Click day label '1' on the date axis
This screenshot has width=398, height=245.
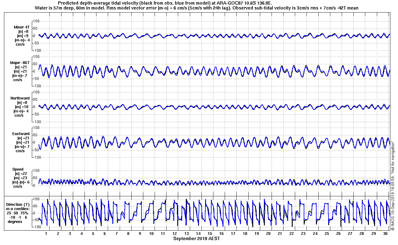(x=46, y=234)
